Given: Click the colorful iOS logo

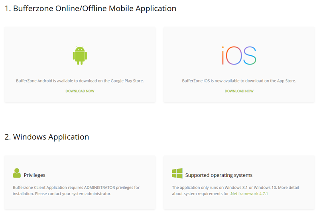Looking at the screenshot, I should pyautogui.click(x=239, y=56).
